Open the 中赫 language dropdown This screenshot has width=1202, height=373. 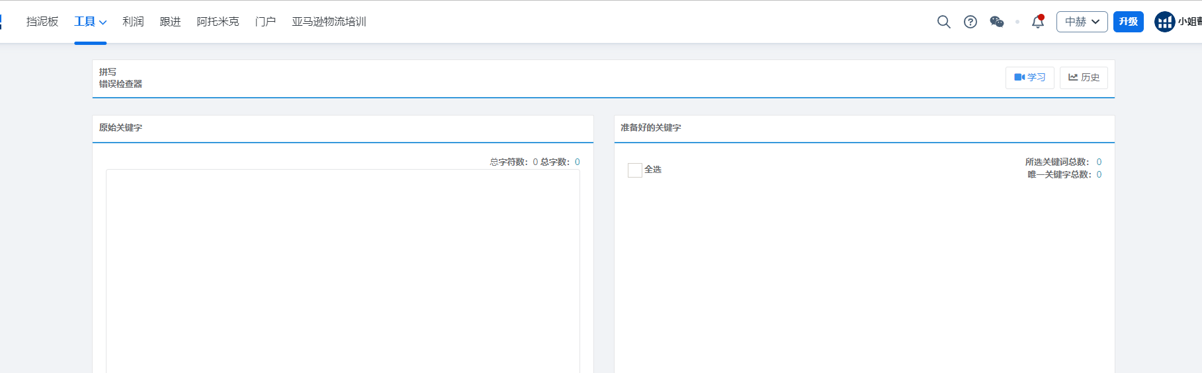[x=1082, y=22]
